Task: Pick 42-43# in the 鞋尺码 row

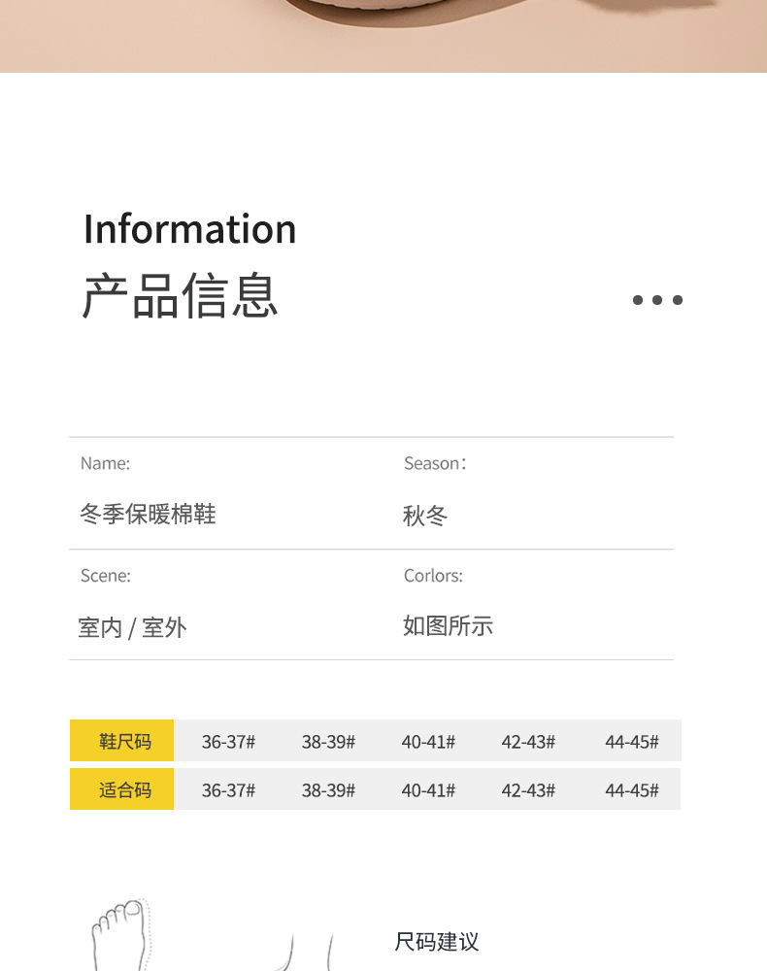Action: pyautogui.click(x=528, y=742)
